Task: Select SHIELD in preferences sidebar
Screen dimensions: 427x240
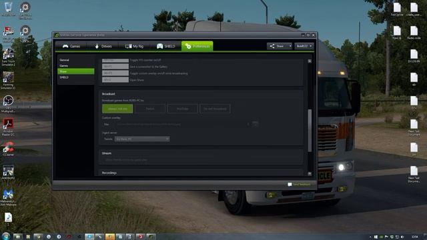Action: pos(64,77)
